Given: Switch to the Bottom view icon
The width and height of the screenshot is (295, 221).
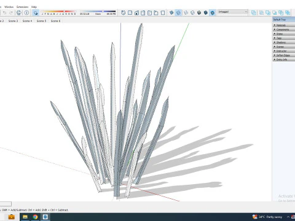Looking at the screenshot, I should (163, 13).
